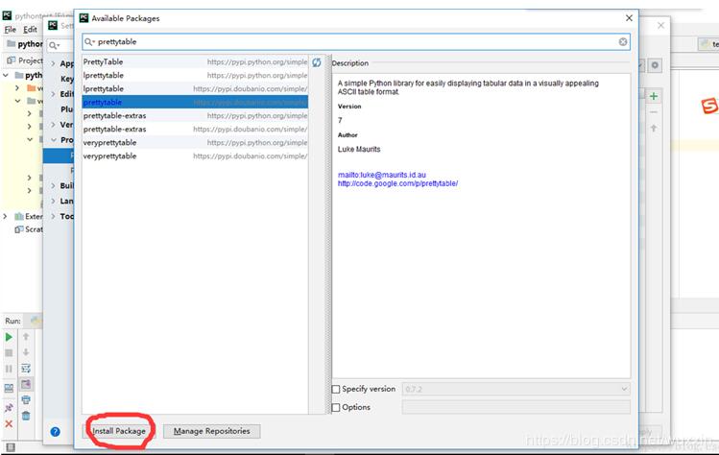Click the Install Package button

point(119,431)
